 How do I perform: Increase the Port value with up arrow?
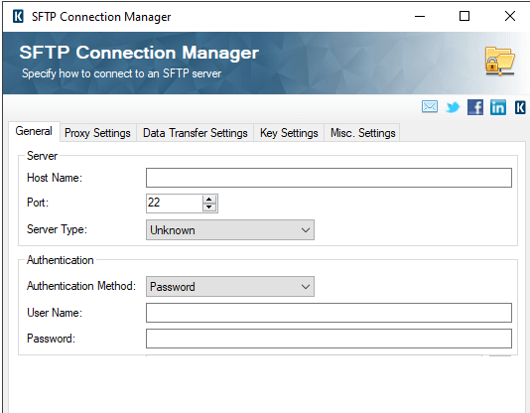tap(209, 200)
